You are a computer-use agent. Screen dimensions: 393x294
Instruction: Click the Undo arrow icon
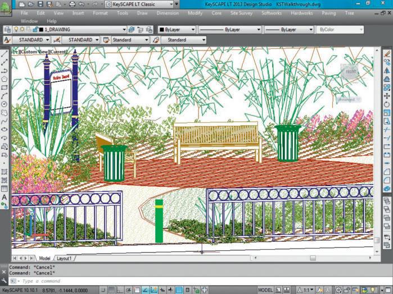82,4
